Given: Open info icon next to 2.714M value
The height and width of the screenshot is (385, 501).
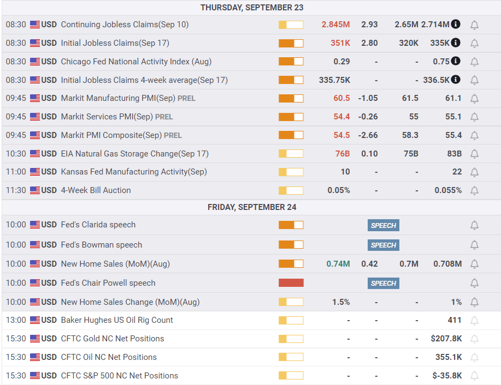Looking at the screenshot, I should point(456,24).
